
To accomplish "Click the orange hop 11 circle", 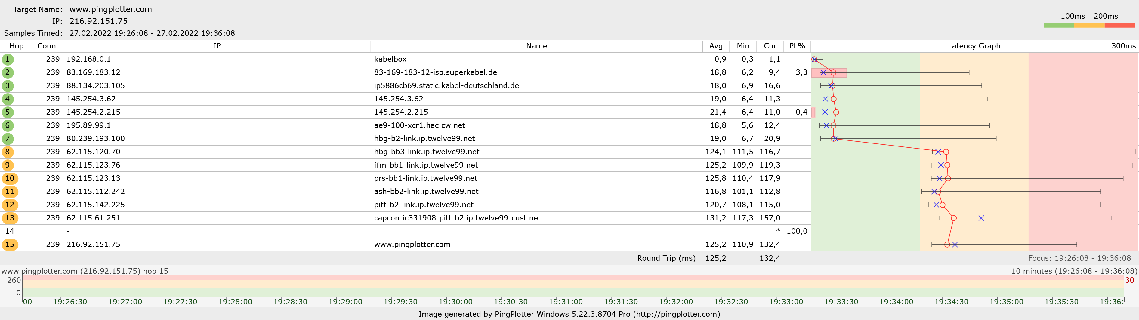I will (x=10, y=192).
